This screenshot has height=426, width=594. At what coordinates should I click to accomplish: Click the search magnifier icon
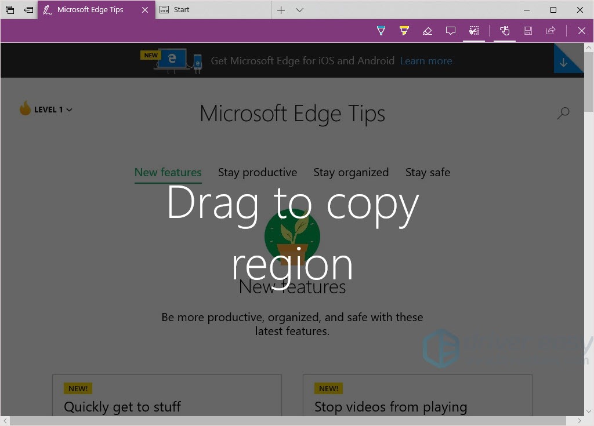pos(563,114)
